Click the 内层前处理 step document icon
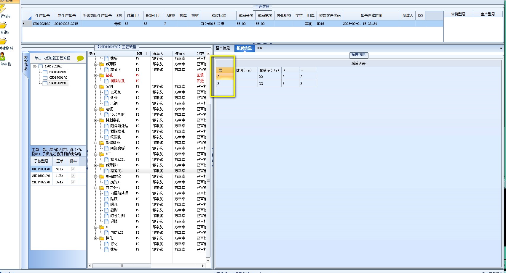 point(106,193)
